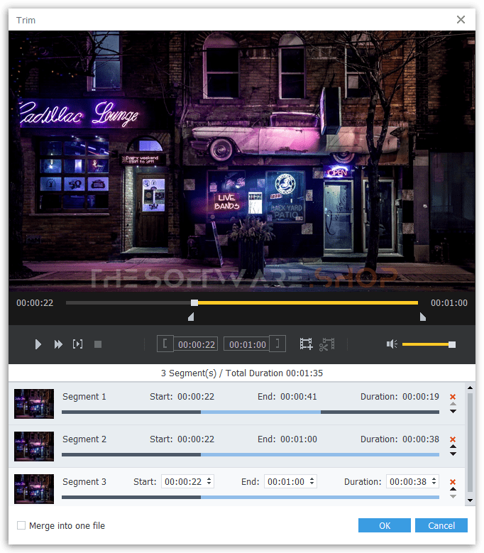Delete Segment 1 with red X
Screen dimensions: 484x553
pyautogui.click(x=453, y=397)
